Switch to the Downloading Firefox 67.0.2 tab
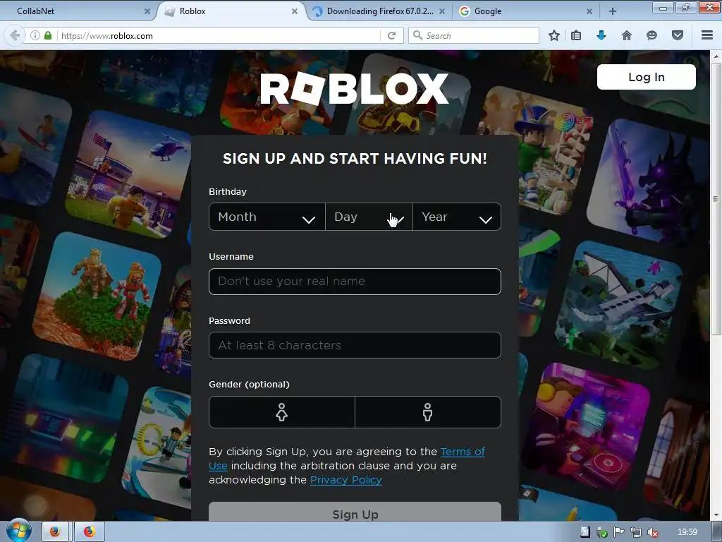This screenshot has width=722, height=542. coord(379,11)
